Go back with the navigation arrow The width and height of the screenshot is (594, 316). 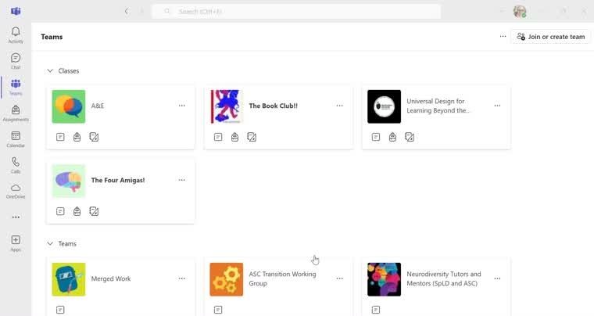pyautogui.click(x=127, y=12)
